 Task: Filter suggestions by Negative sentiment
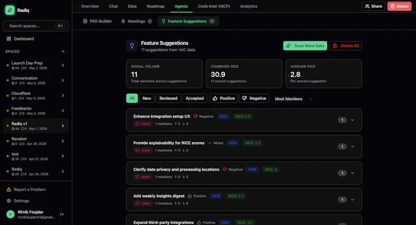(254, 99)
